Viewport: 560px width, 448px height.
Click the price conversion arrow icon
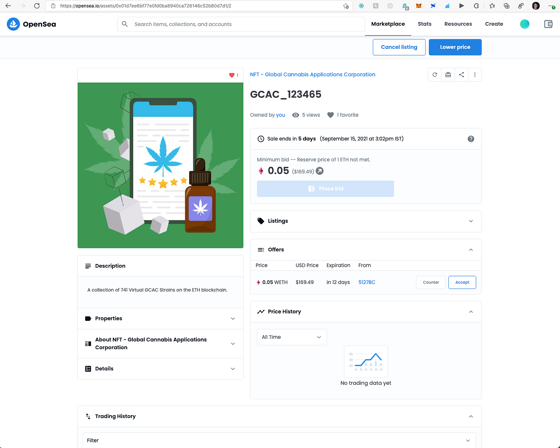(x=320, y=171)
